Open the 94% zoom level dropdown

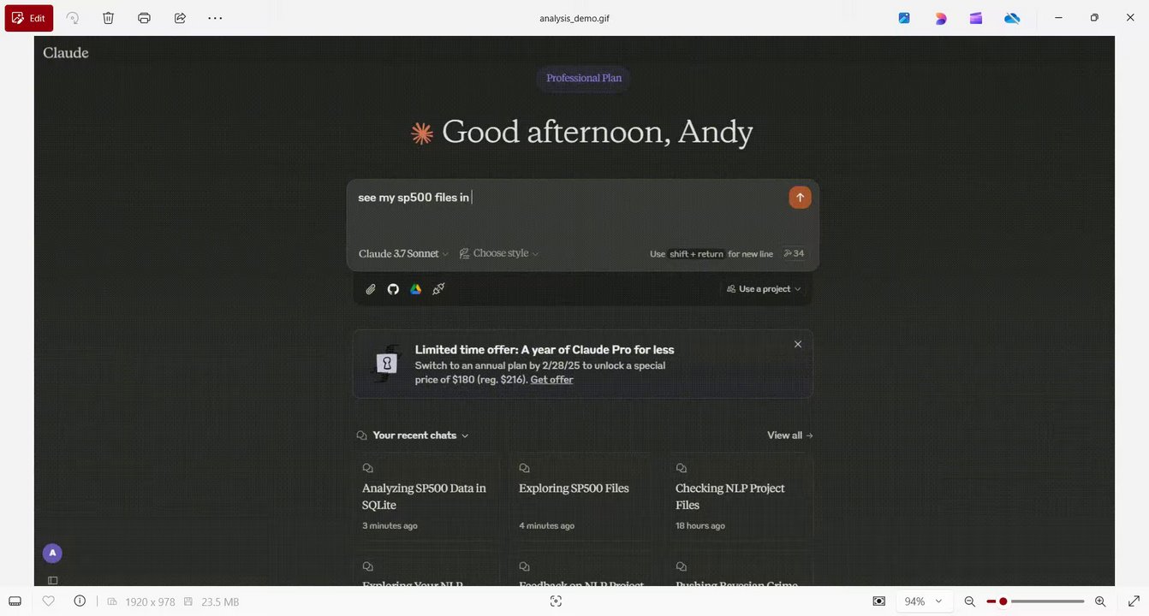point(924,601)
